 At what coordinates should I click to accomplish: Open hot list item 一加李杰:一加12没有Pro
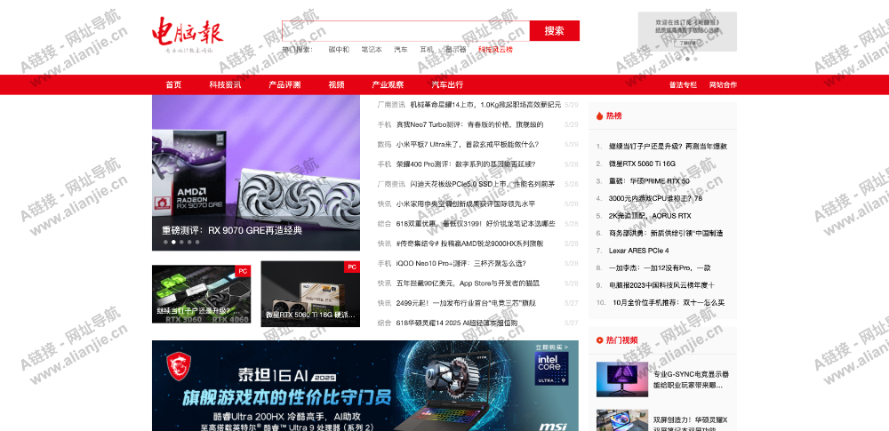pos(660,267)
